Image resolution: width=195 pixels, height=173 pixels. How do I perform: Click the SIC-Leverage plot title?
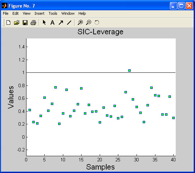click(100, 32)
